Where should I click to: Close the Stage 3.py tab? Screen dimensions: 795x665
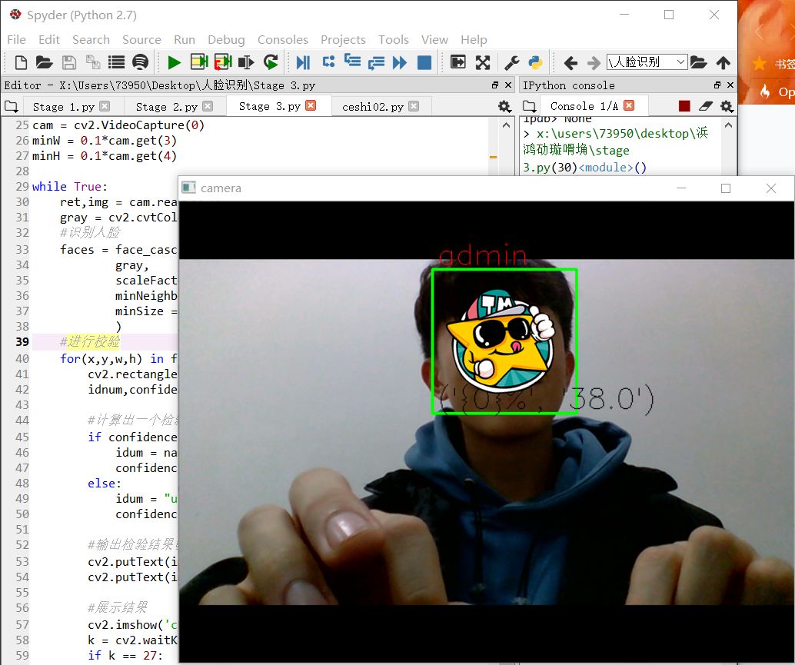[311, 105]
